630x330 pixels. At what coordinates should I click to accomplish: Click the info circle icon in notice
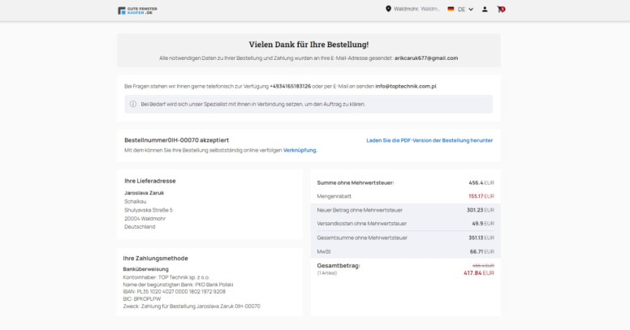133,104
